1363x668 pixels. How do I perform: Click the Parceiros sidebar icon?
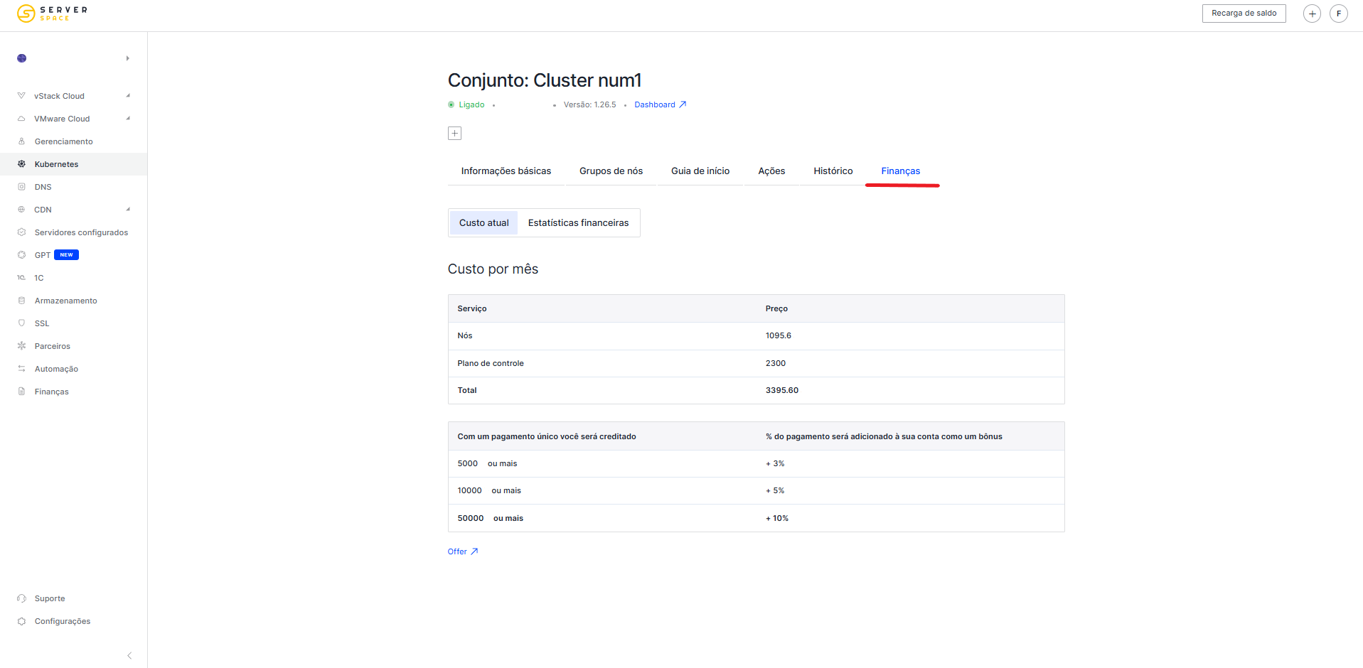[21, 346]
